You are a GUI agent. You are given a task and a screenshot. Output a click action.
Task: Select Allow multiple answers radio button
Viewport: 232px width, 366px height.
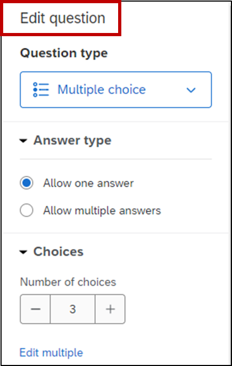(27, 210)
